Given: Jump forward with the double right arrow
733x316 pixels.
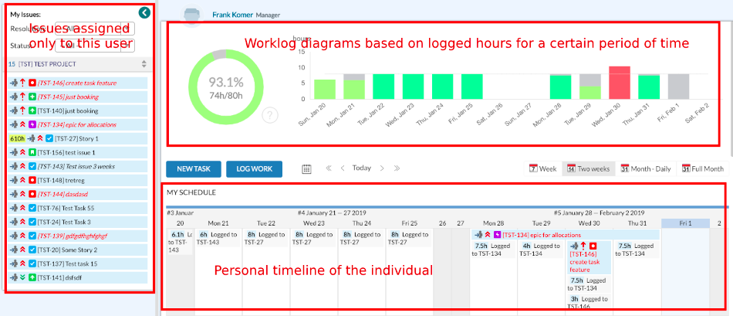Looking at the screenshot, I should (397, 168).
